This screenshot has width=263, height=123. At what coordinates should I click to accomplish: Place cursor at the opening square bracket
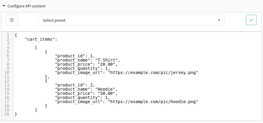36,48
